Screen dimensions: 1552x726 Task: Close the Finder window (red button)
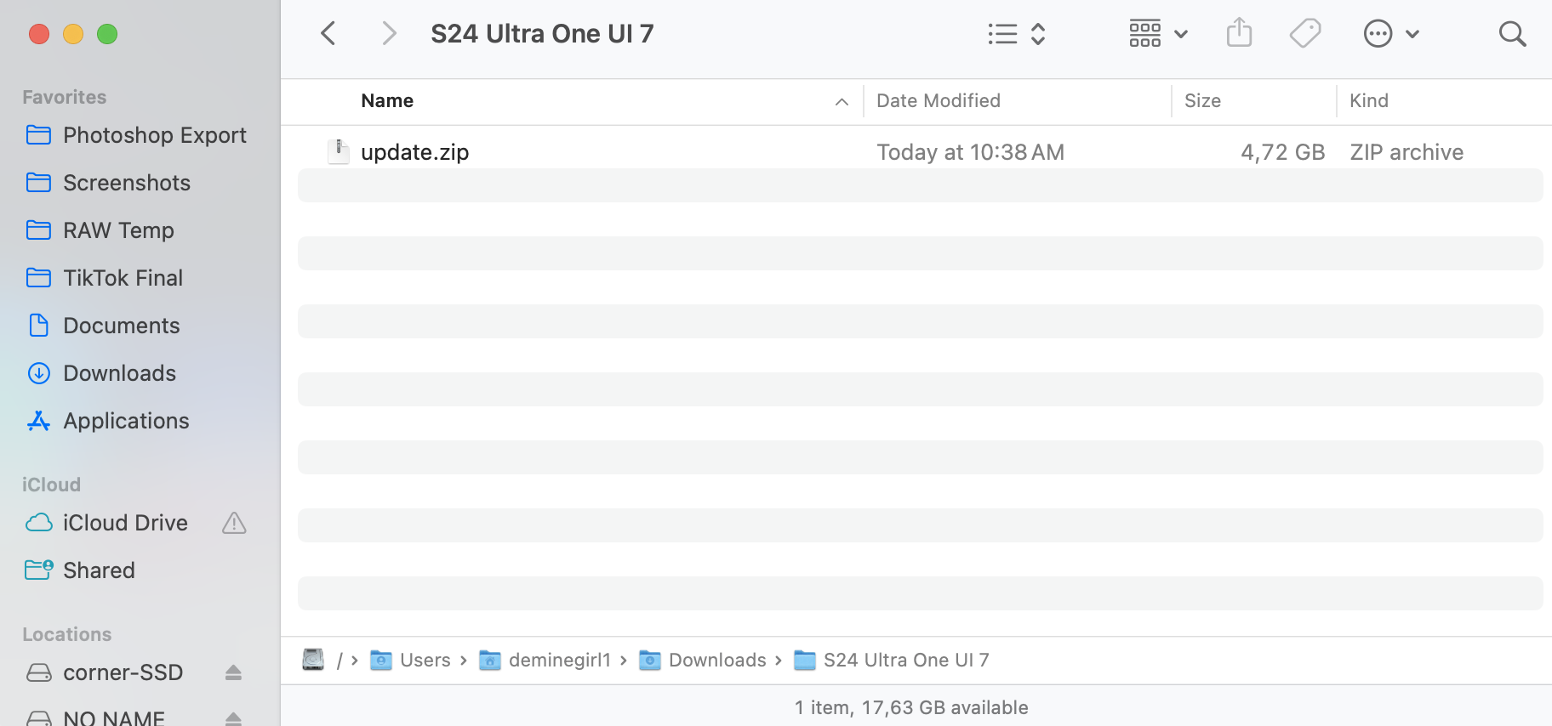coord(39,34)
